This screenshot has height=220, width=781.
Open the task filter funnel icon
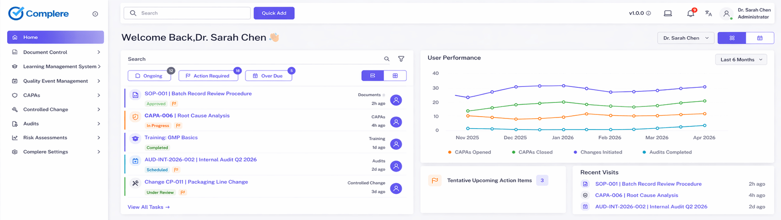[x=401, y=59]
